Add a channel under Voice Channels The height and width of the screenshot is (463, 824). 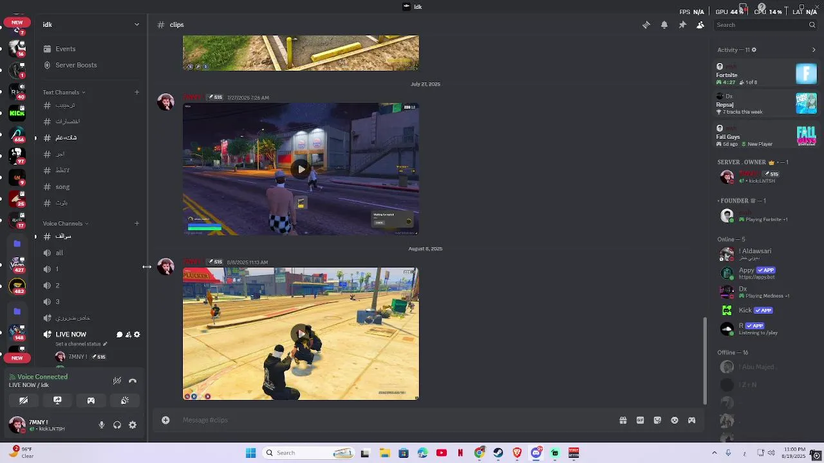136,224
